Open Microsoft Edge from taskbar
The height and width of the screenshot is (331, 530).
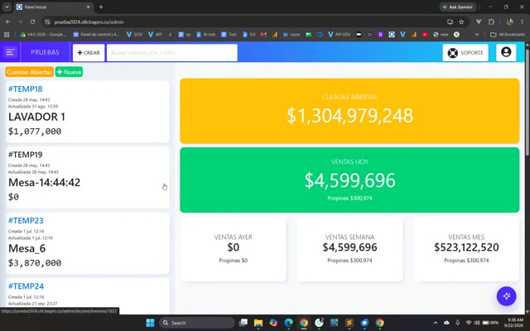[288, 323]
